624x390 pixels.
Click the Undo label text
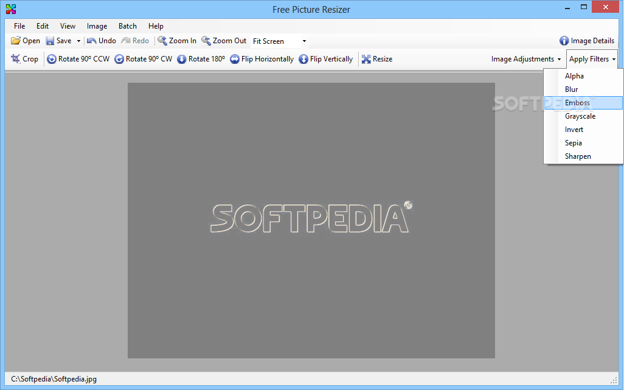pos(107,41)
